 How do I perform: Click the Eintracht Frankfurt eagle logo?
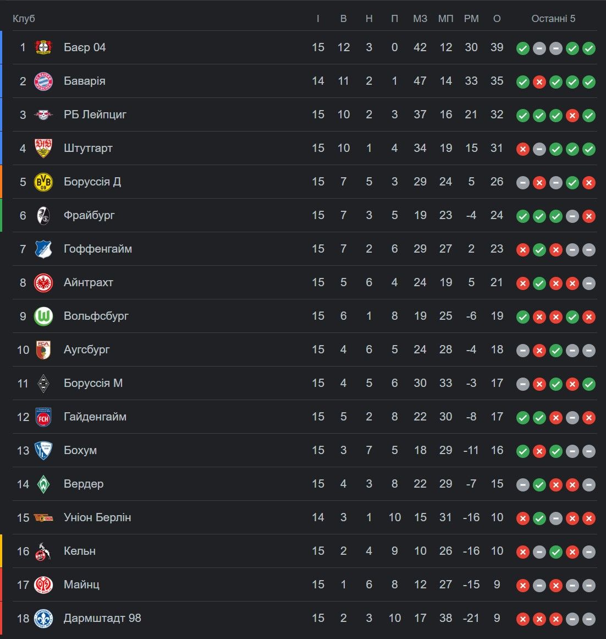point(43,282)
